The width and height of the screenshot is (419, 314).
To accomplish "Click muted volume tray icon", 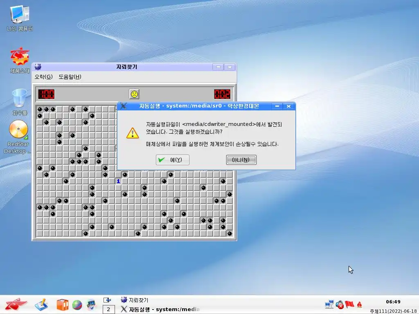I will pos(340,304).
